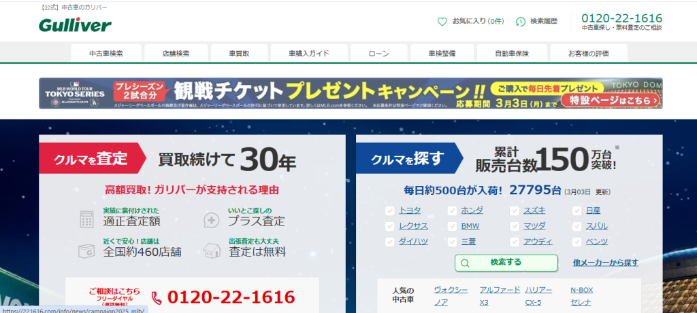Screen dimensions: 697x313
Task: Click the house icon beside 査定は無料
Action: pyautogui.click(x=212, y=251)
